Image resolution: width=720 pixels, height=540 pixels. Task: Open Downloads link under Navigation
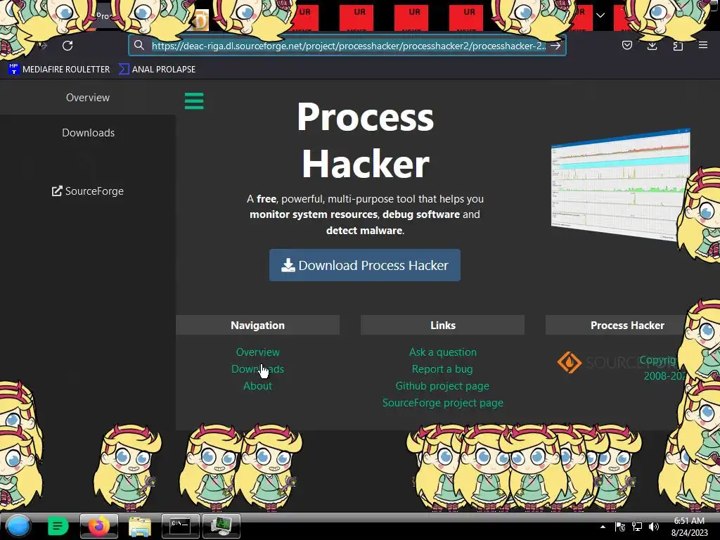click(x=257, y=369)
